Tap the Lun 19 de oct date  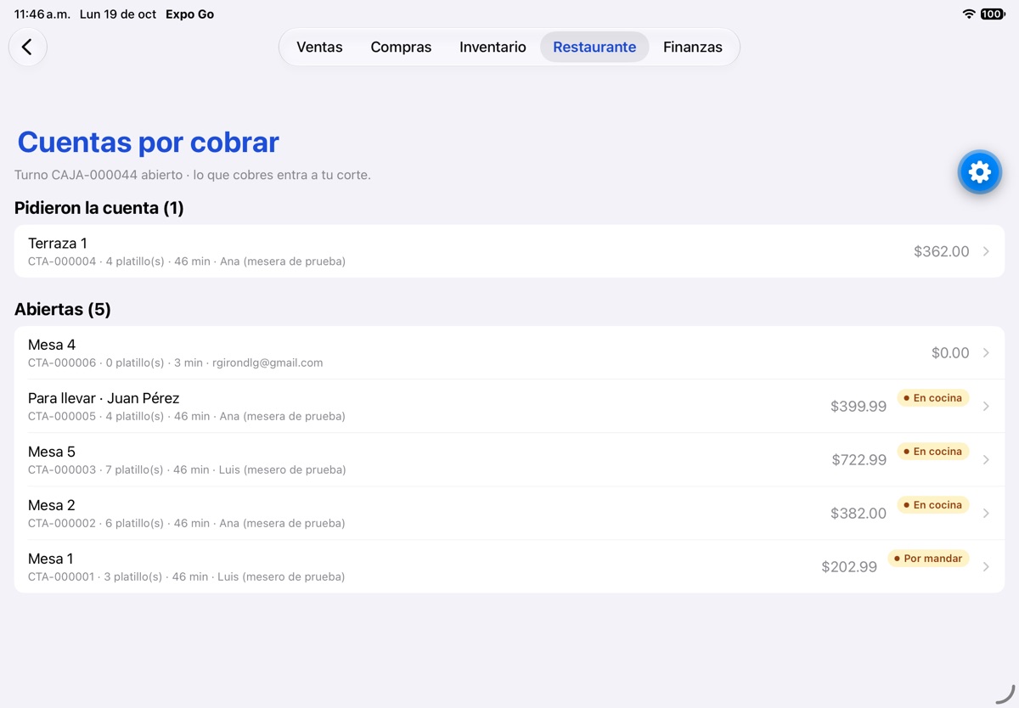pos(118,14)
